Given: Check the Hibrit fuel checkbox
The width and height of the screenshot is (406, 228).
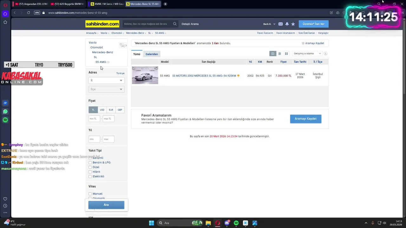Looking at the screenshot, I should click(90, 172).
